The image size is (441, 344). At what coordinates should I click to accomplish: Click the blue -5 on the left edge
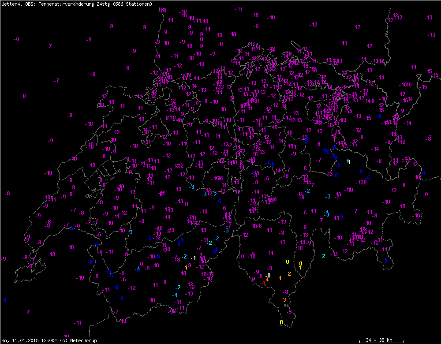4,300
